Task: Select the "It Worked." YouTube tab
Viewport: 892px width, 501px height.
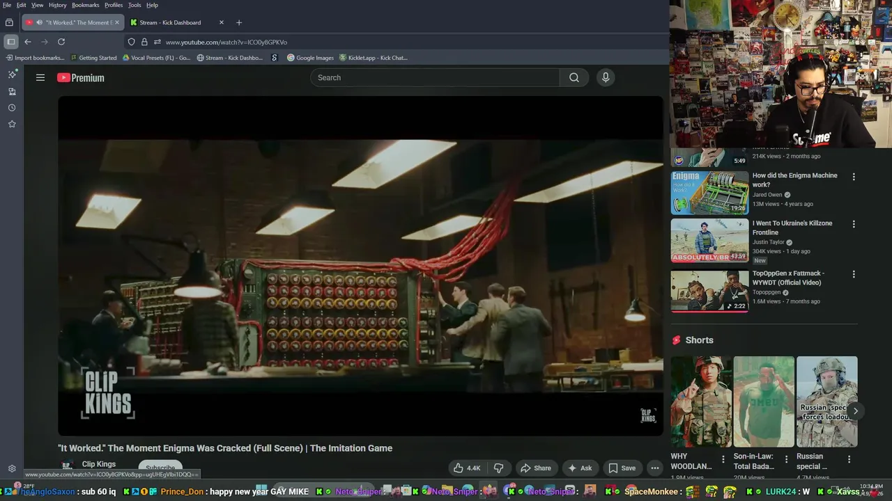Action: tap(72, 22)
